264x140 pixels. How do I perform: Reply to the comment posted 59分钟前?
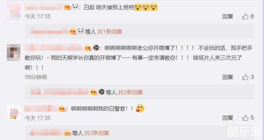coord(228,77)
